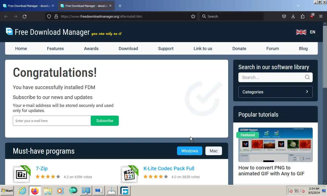Expand the Categories list
Image resolution: width=327 pixels, height=196 pixels.
pyautogui.click(x=275, y=92)
